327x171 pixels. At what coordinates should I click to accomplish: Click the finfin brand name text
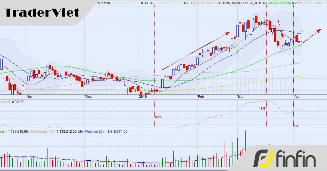[296, 159]
